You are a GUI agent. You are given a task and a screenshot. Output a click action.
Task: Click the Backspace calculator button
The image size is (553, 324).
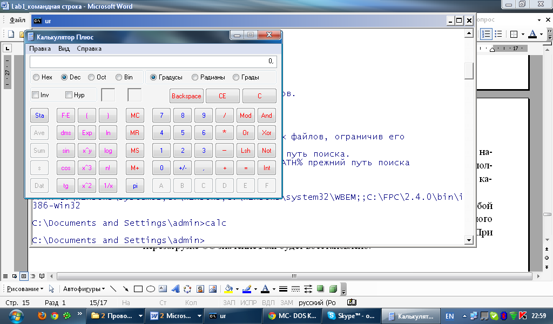186,96
